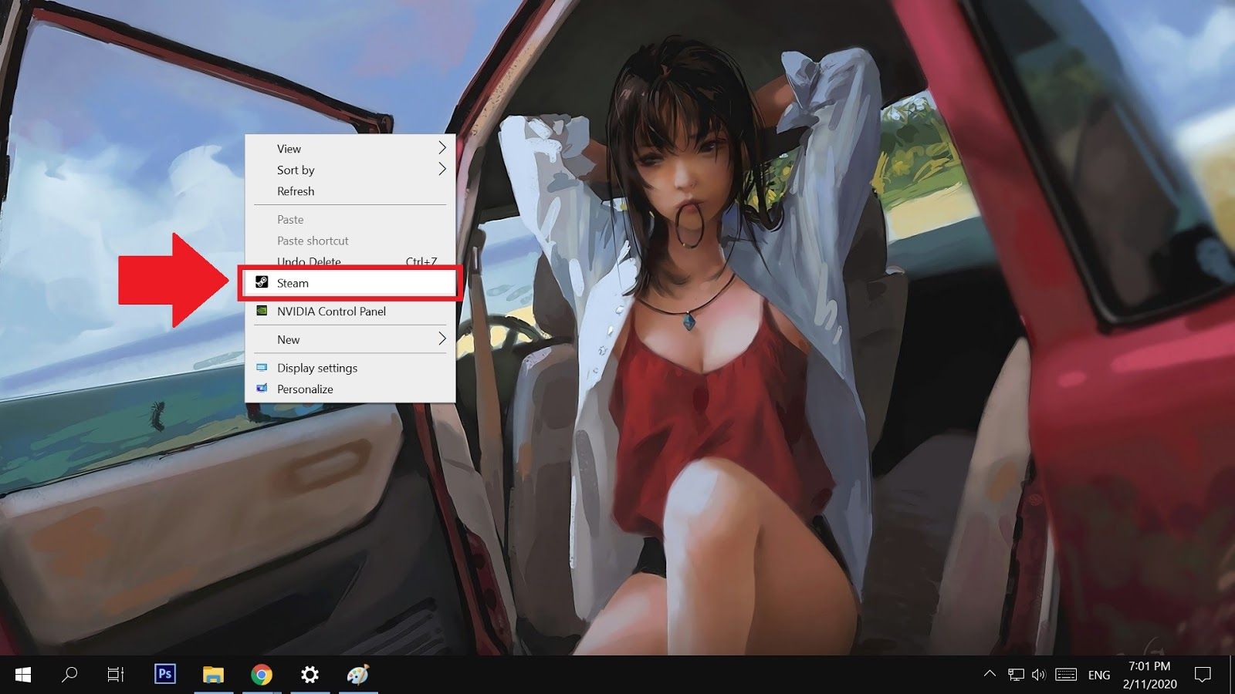This screenshot has width=1235, height=694.
Task: Open the volume control in the system tray
Action: [x=1037, y=674]
